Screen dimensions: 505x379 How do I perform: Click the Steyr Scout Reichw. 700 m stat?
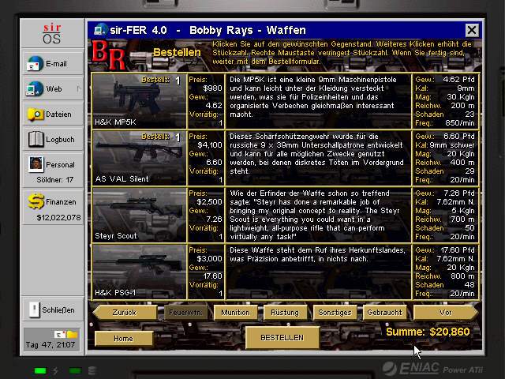[445, 220]
